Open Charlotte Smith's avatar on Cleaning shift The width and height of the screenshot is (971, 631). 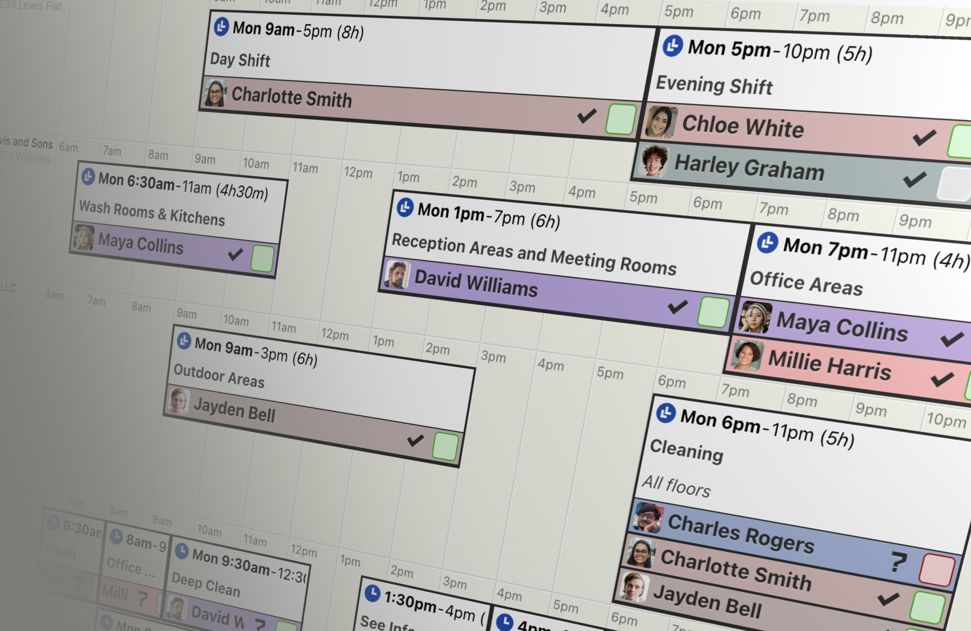click(641, 552)
